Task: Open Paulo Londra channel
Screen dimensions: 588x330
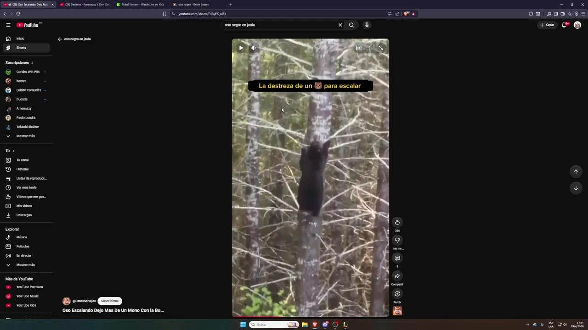Action: tap(26, 118)
